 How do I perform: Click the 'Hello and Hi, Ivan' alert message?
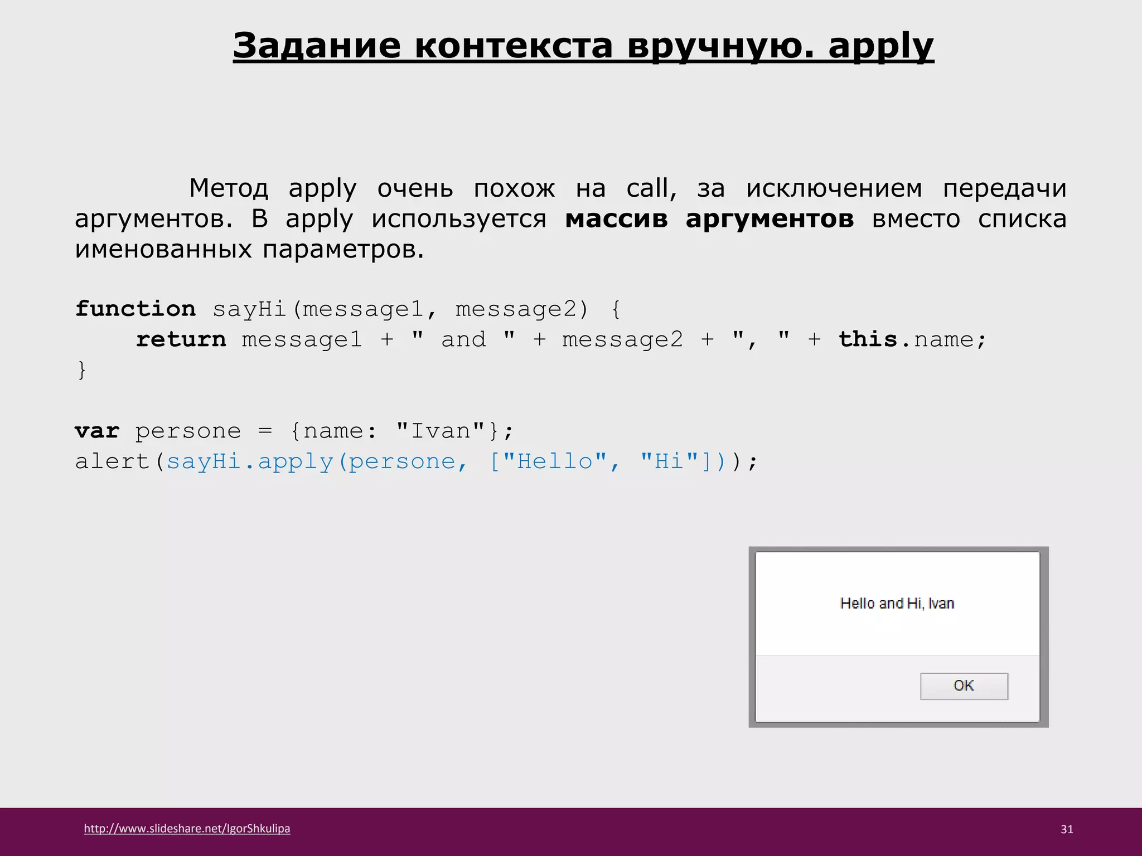(x=897, y=604)
